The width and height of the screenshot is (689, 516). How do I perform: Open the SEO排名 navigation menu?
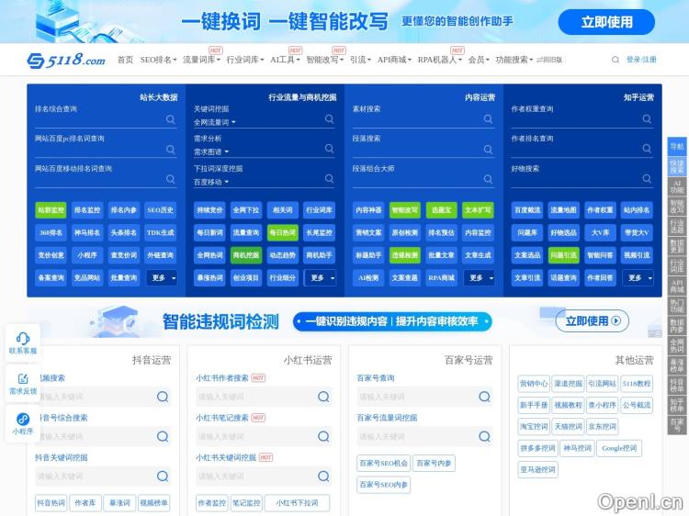pos(158,60)
